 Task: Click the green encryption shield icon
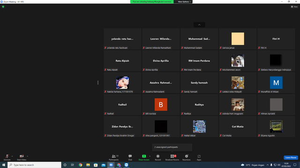pos(3,7)
